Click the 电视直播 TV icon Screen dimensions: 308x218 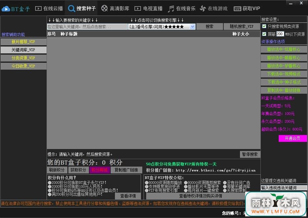(x=138, y=9)
